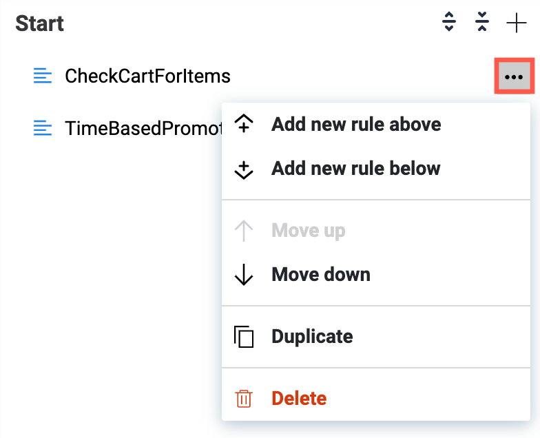Screen dimensions: 540x438
Task: Click the add-above arrow icon in menu
Action: (244, 125)
